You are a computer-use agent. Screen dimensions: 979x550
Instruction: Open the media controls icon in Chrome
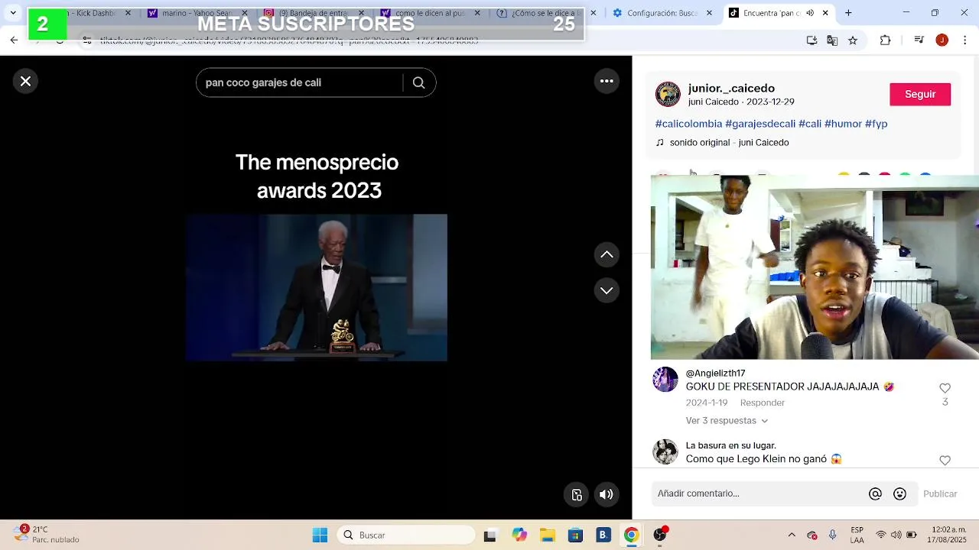pyautogui.click(x=920, y=40)
